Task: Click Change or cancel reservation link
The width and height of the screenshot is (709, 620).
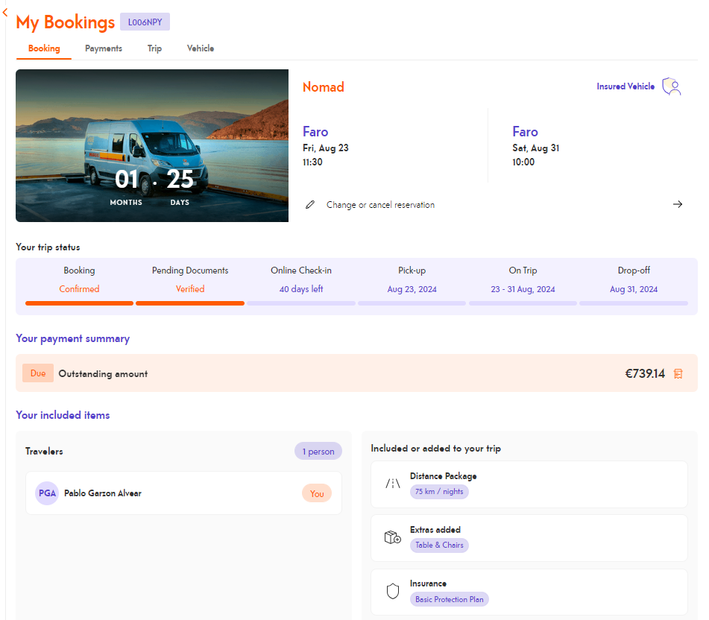Action: point(380,204)
